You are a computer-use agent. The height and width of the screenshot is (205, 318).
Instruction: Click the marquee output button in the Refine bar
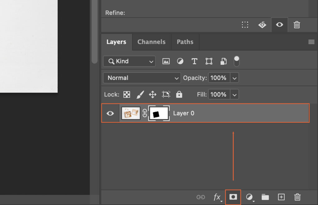click(245, 25)
